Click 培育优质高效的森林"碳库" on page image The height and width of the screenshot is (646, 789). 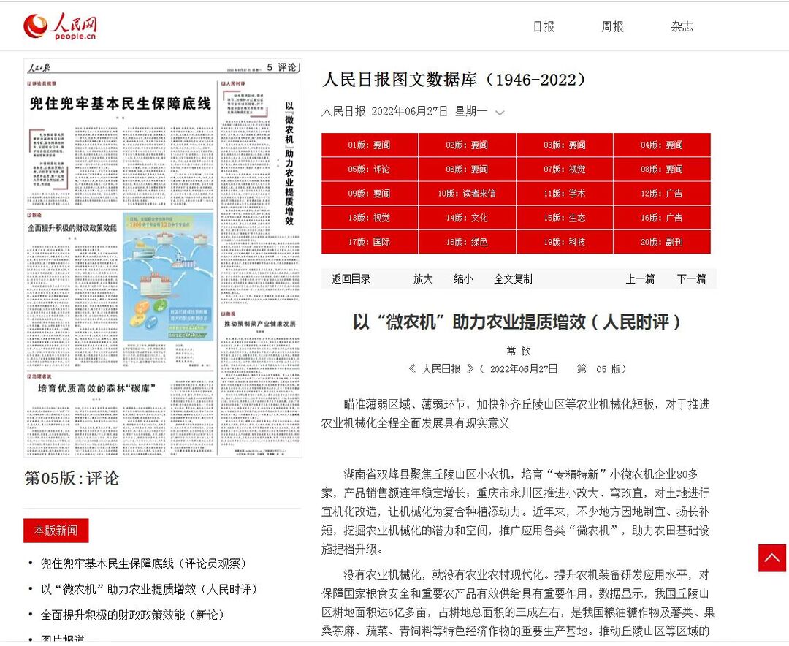coord(96,388)
